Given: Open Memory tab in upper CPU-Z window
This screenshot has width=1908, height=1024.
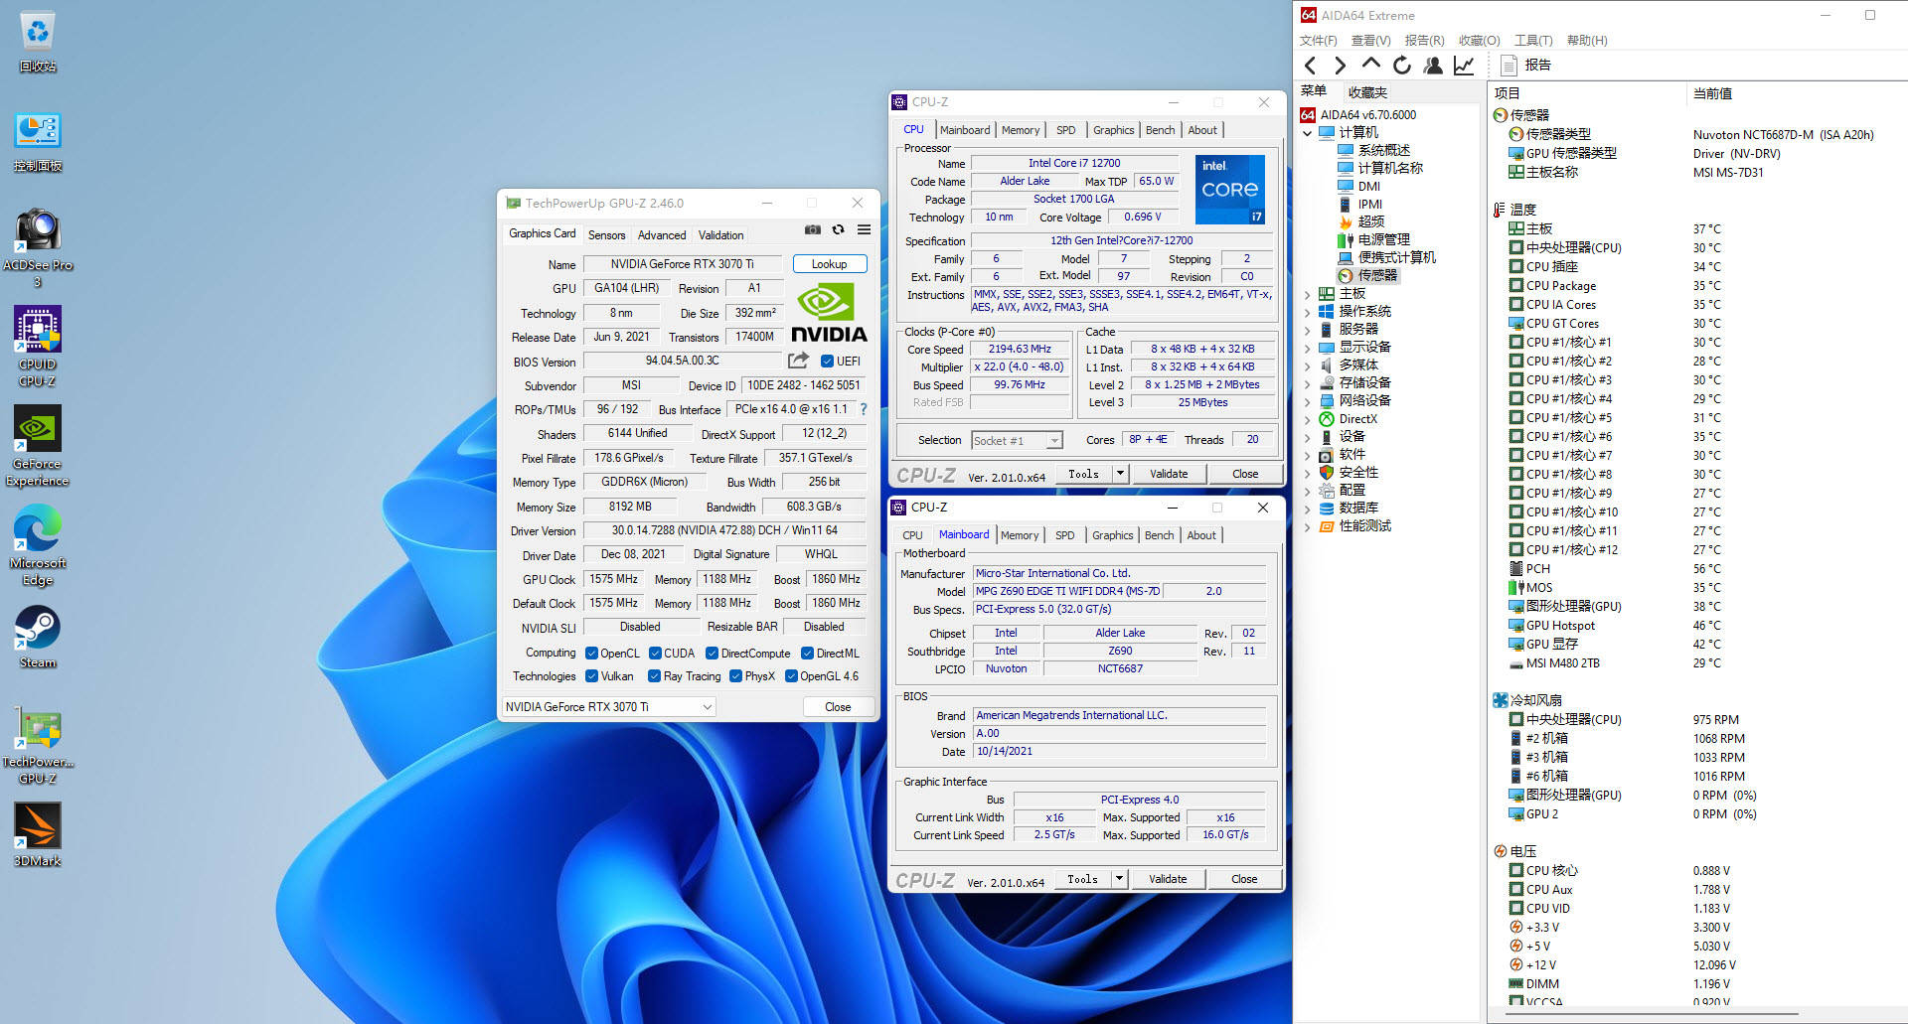Looking at the screenshot, I should (1021, 130).
